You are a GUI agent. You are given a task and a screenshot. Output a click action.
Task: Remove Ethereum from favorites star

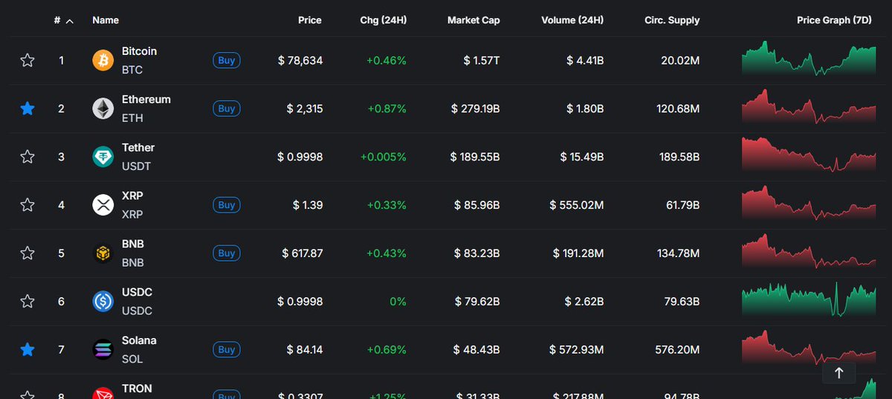pos(28,108)
